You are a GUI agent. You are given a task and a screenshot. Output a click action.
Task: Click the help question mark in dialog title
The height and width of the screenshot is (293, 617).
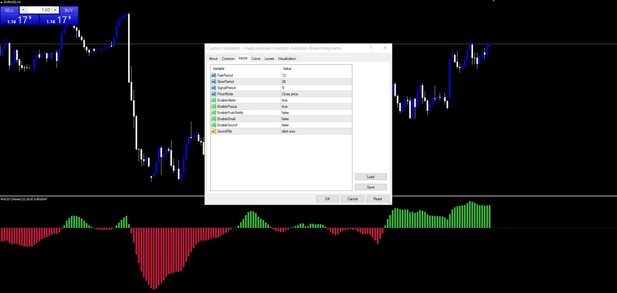371,48
